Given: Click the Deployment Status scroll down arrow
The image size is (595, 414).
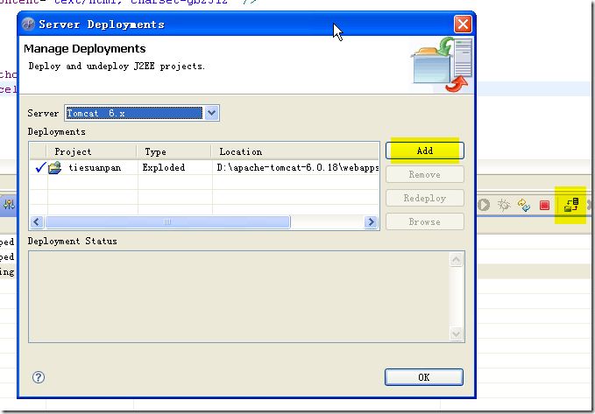Looking at the screenshot, I should (x=456, y=333).
